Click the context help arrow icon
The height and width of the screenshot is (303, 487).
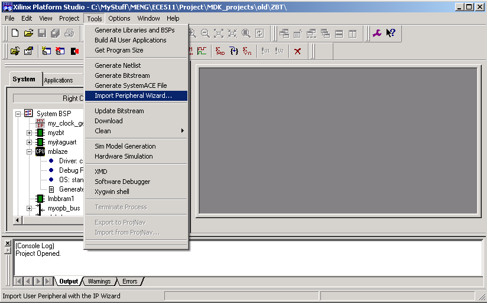click(x=390, y=34)
